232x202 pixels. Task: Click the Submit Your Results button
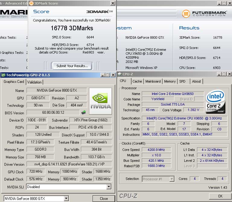click(72, 66)
